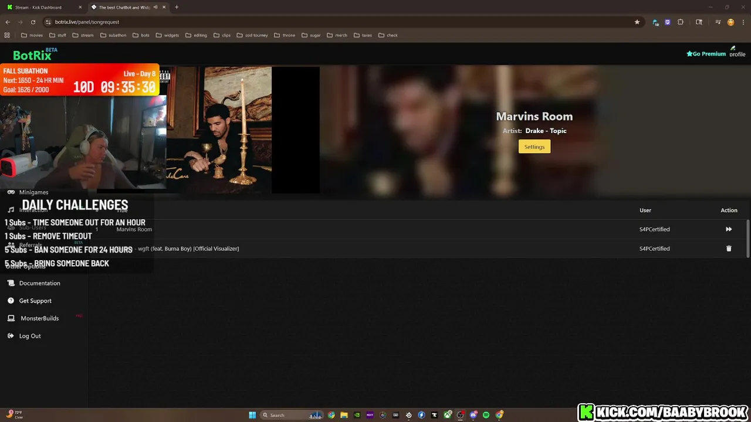Click the Documentation book icon

(x=11, y=283)
